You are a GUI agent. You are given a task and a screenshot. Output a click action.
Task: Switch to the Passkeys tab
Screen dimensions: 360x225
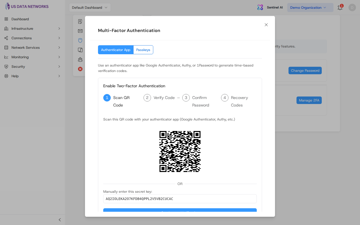pyautogui.click(x=143, y=50)
